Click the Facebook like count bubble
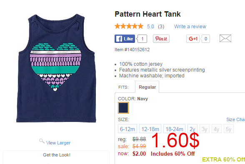The height and width of the screenshot is (164, 245). click(x=142, y=39)
